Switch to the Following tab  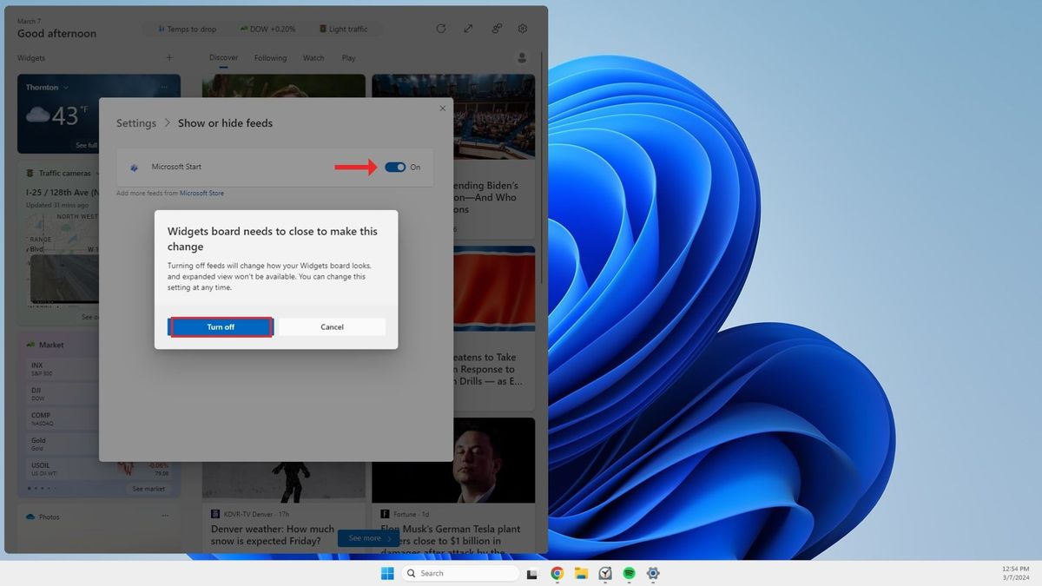[x=270, y=57]
